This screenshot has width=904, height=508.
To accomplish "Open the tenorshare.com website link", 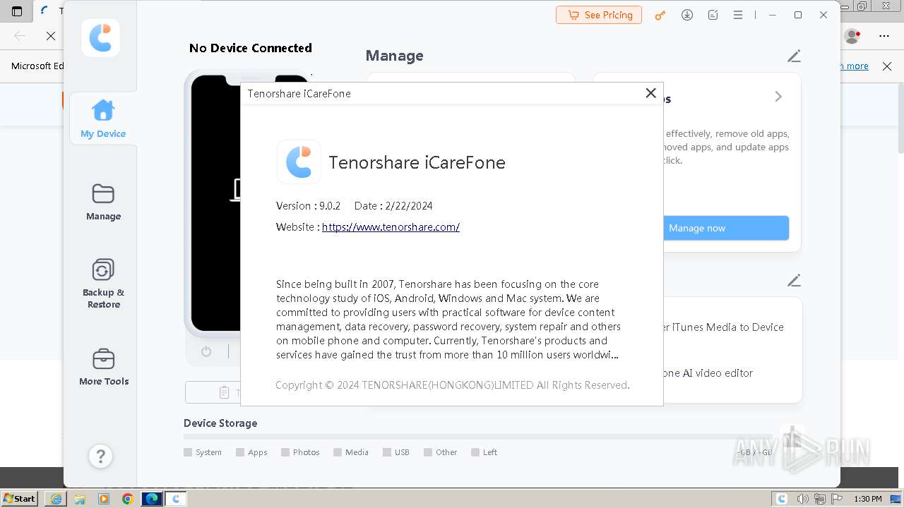I will pos(391,227).
